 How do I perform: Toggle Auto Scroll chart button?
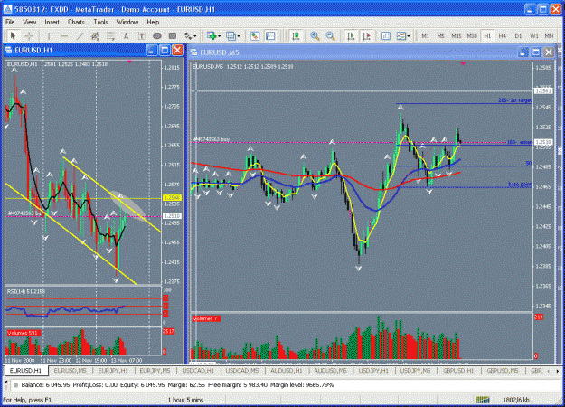pos(350,35)
